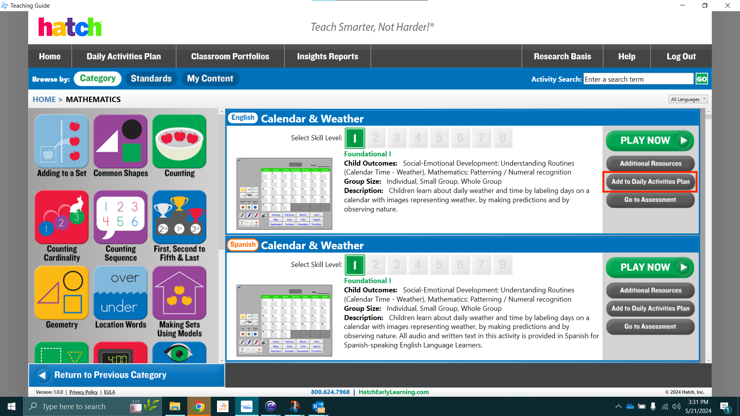740x416 pixels.
Task: Select skill level 8 for English activity
Action: 503,138
